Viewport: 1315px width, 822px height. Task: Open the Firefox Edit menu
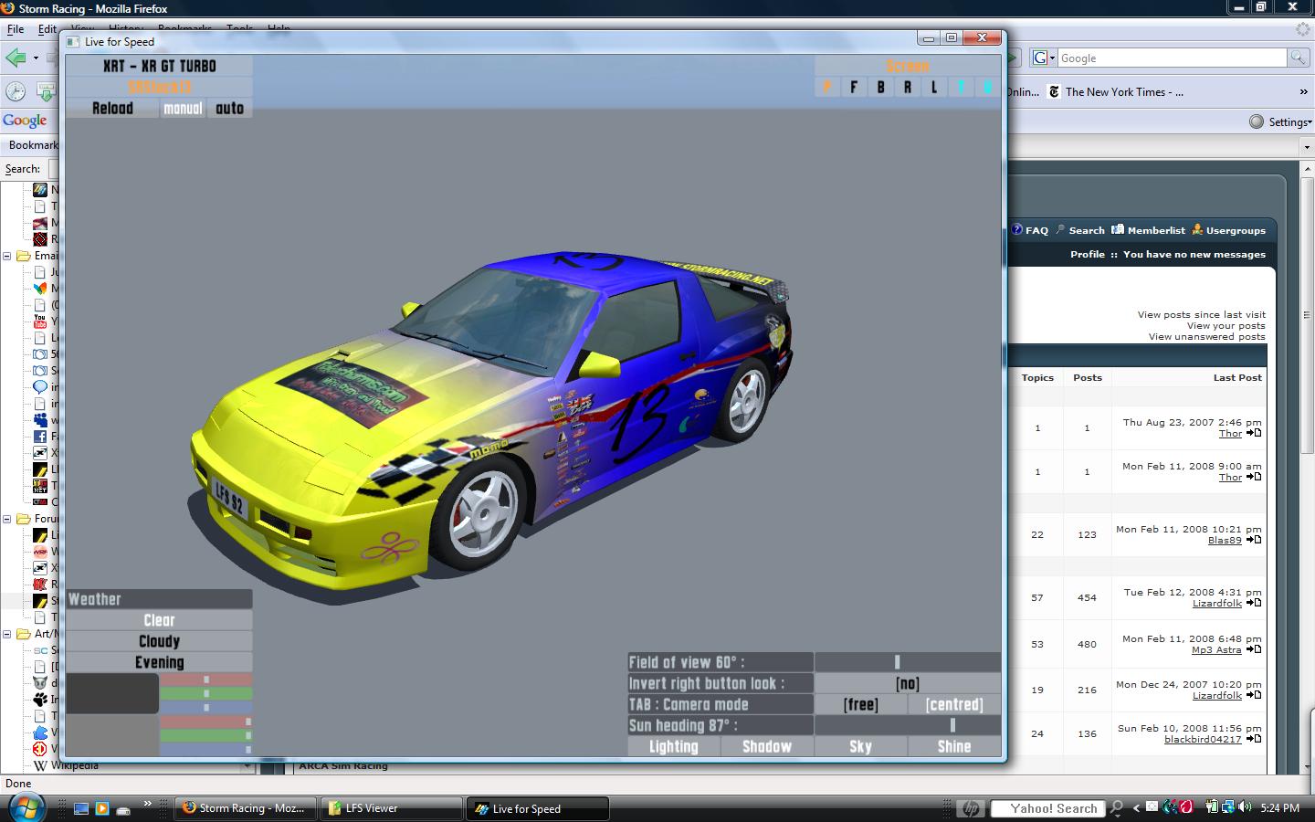47,29
